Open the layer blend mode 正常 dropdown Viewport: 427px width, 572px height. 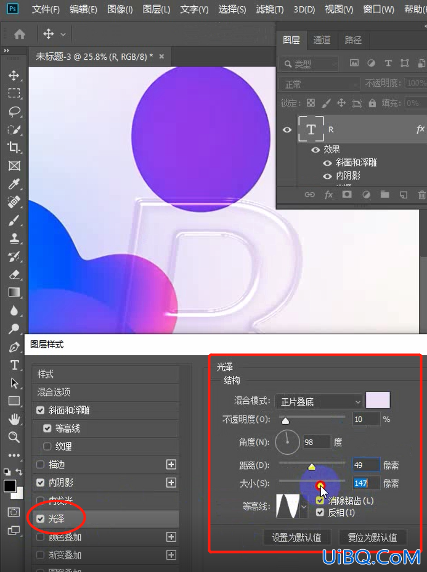(x=319, y=84)
